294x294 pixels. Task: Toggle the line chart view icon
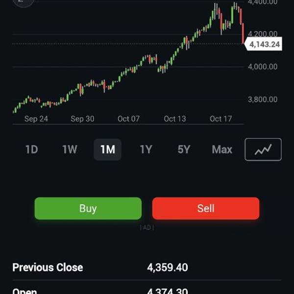point(263,149)
